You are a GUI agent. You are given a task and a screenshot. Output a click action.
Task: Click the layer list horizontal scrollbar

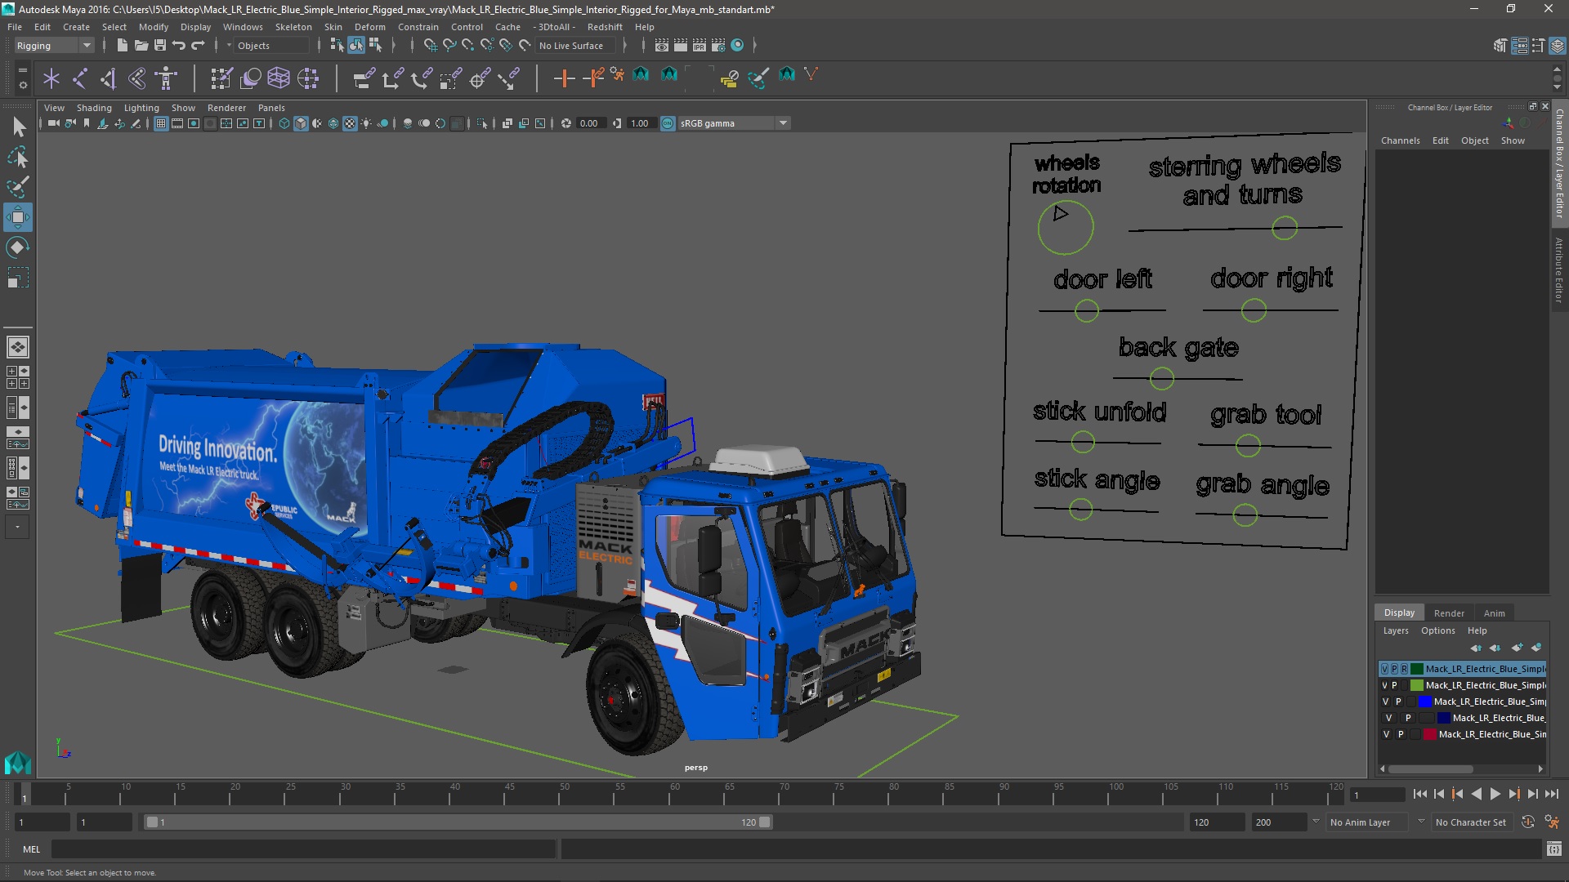pyautogui.click(x=1430, y=769)
